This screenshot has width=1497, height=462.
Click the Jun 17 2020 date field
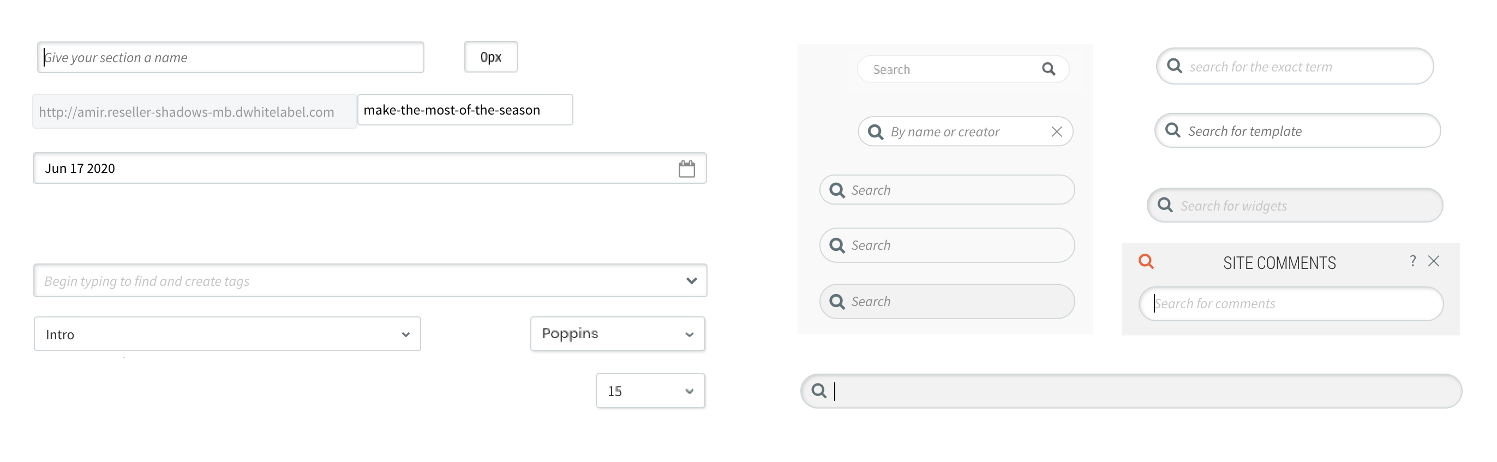coord(349,169)
